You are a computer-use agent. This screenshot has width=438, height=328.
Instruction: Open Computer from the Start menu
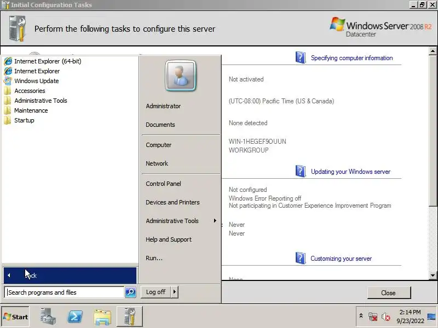[x=158, y=145]
